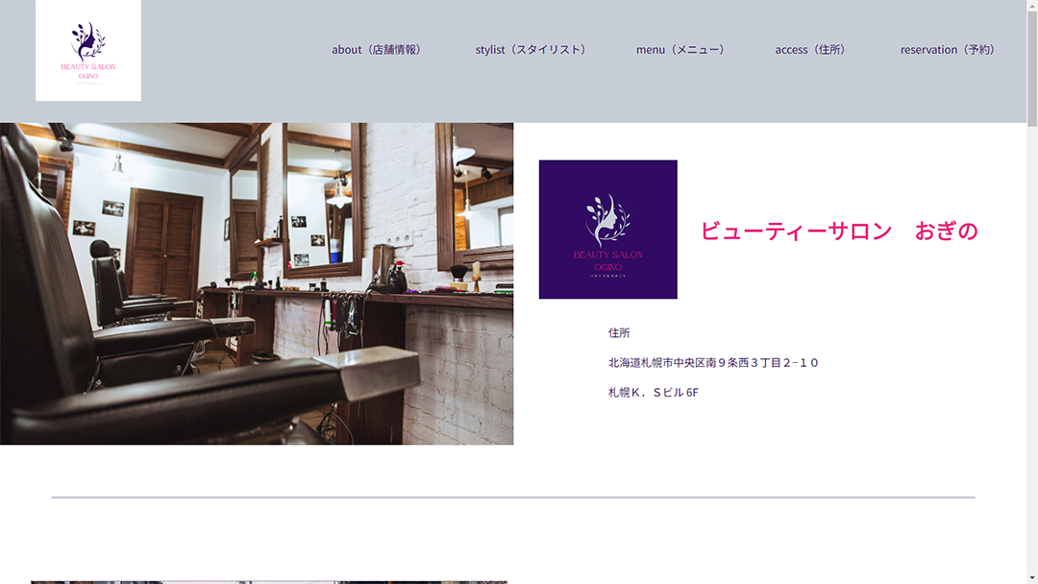Select the 北海道札幌市中央区 address line

713,363
